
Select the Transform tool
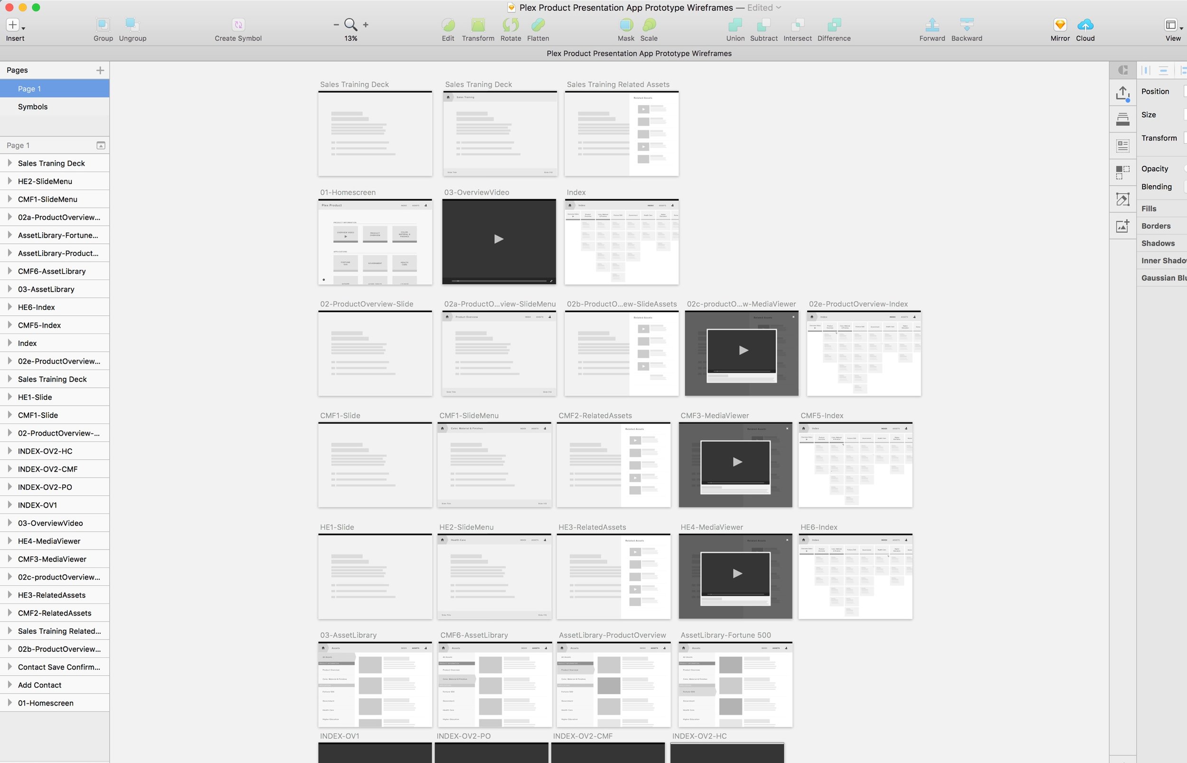tap(478, 24)
